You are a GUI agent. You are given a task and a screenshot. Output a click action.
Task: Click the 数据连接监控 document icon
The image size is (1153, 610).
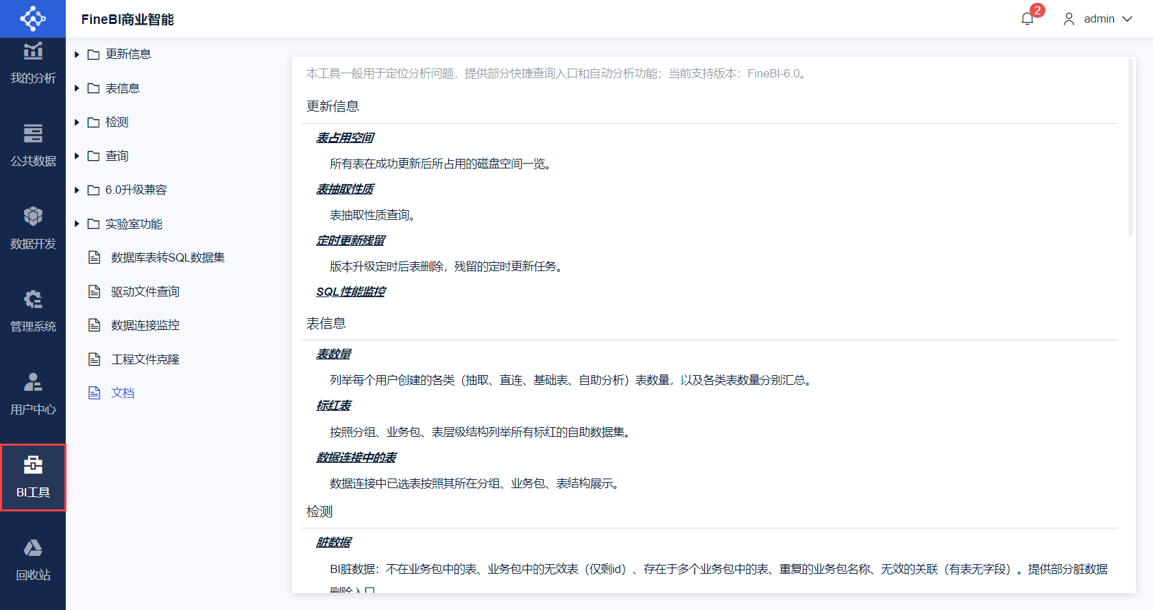coord(95,325)
